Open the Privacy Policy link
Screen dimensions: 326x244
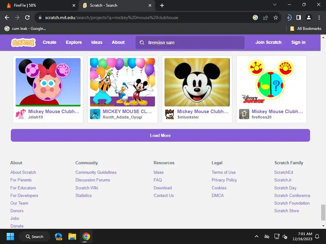pos(224,180)
